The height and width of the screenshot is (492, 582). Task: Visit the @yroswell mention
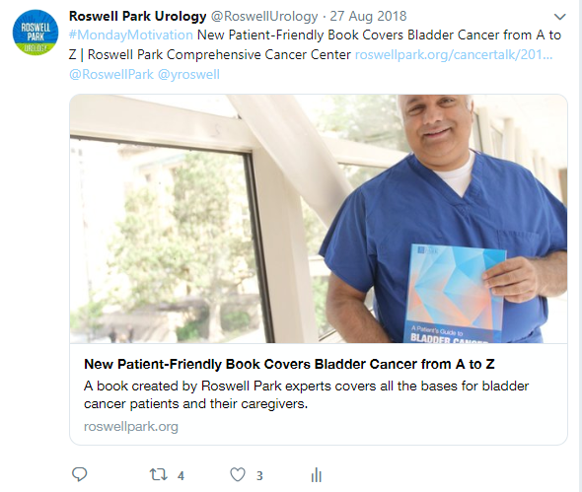[188, 75]
